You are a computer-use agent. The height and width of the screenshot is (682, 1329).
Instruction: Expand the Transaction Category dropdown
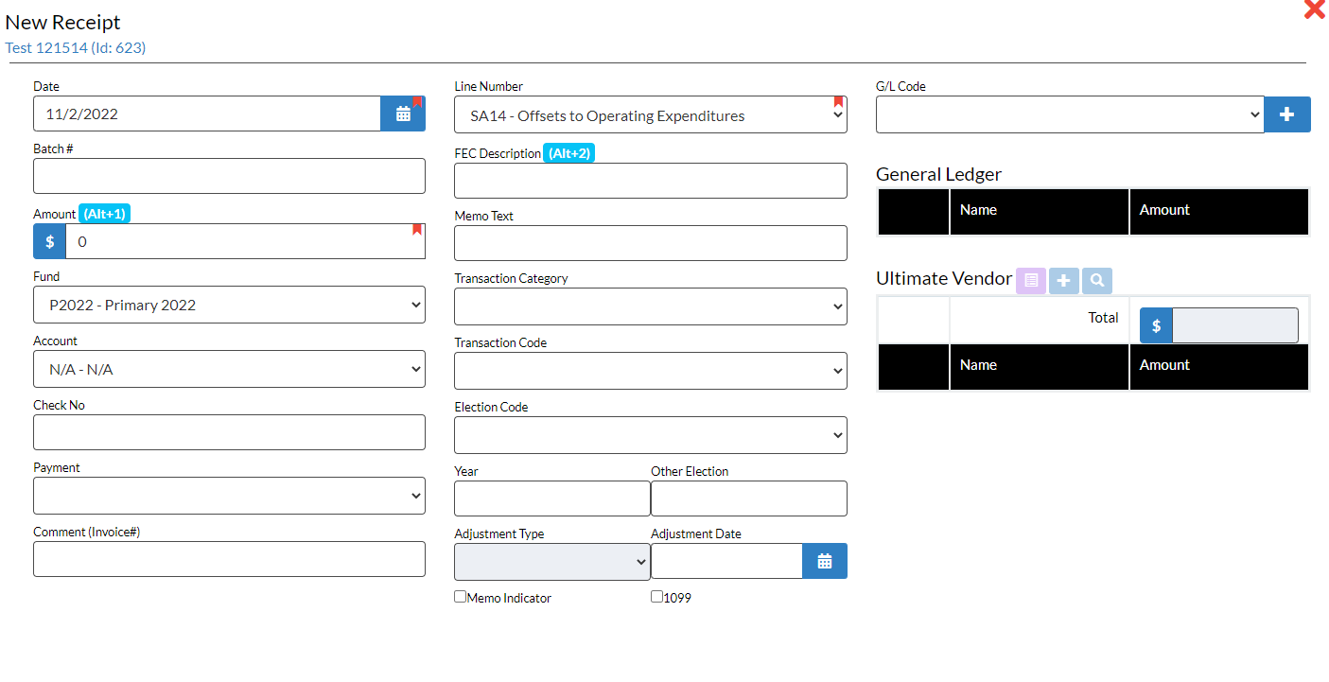point(651,306)
